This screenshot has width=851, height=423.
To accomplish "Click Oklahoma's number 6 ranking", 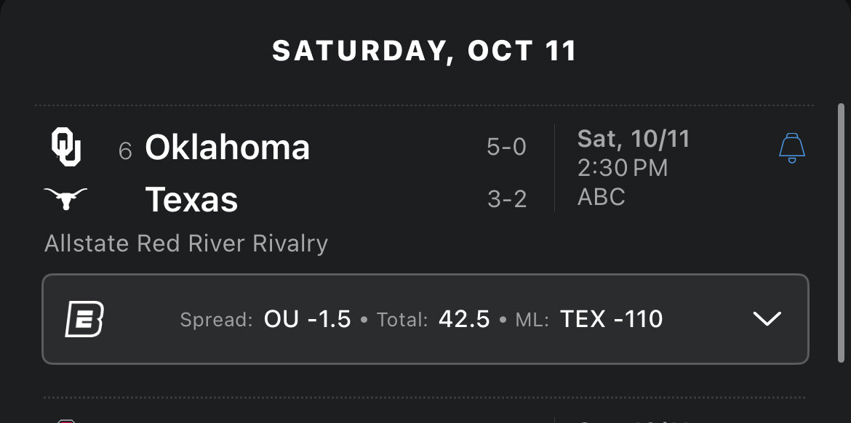I will point(125,150).
